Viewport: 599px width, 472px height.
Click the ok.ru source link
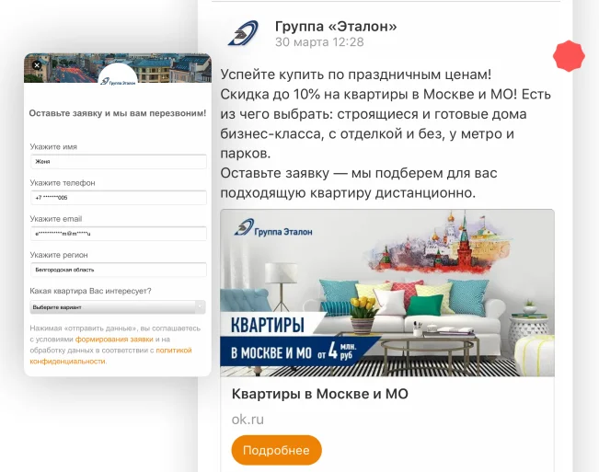(x=248, y=420)
